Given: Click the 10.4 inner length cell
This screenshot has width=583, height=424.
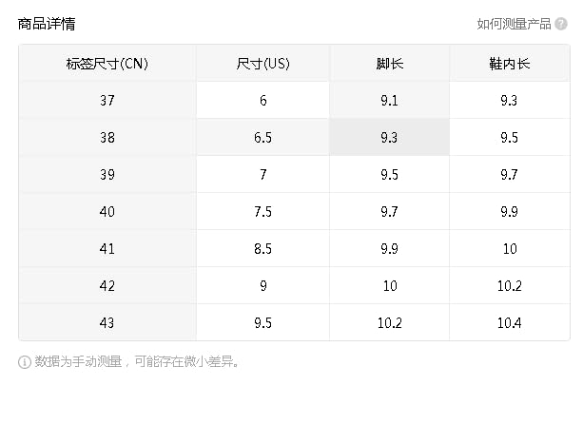Looking at the screenshot, I should point(510,322).
